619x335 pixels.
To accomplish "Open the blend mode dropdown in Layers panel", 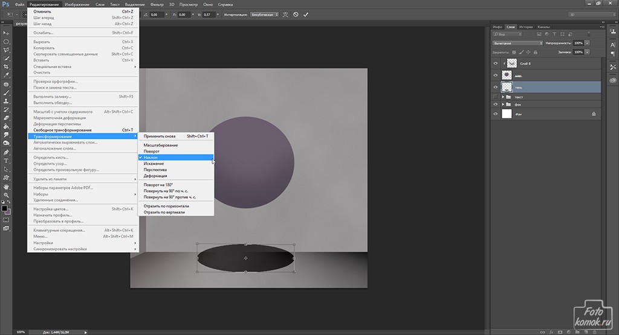I will 517,43.
